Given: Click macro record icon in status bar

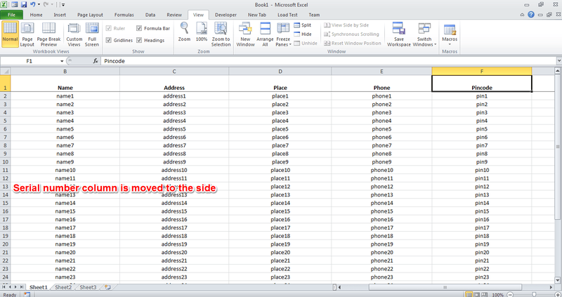Looking at the screenshot, I should tap(27, 294).
